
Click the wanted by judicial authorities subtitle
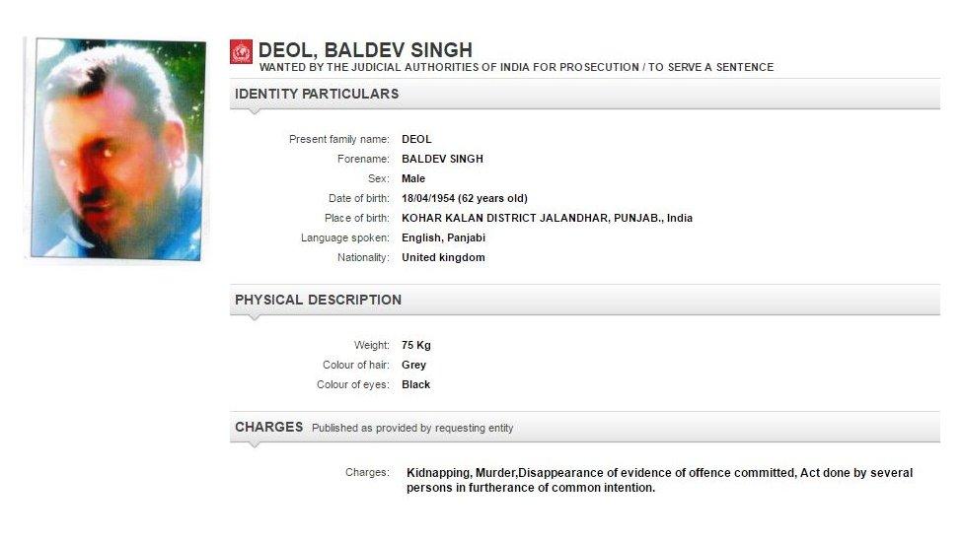[x=516, y=68]
